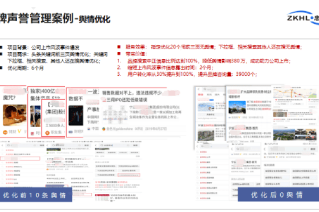
Task: Open the blue-sky building photo thumbnail
Action: click(237, 107)
